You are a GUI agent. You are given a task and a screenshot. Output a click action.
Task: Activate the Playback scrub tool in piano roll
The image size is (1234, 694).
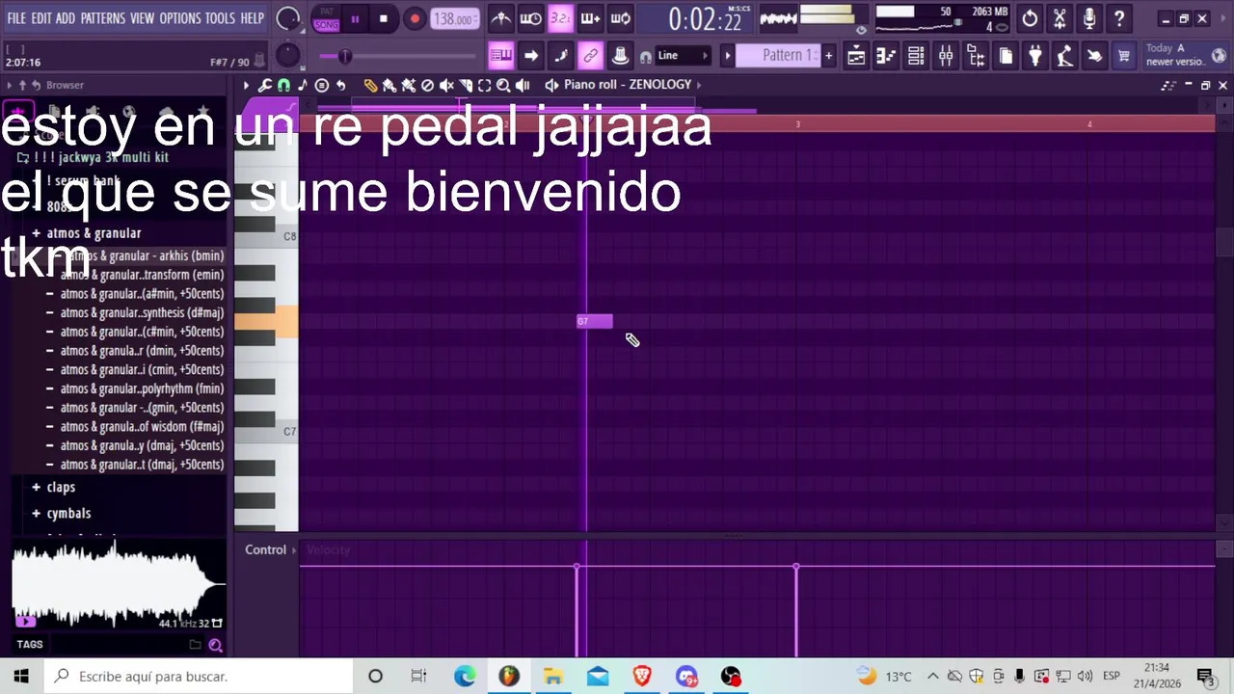click(523, 85)
